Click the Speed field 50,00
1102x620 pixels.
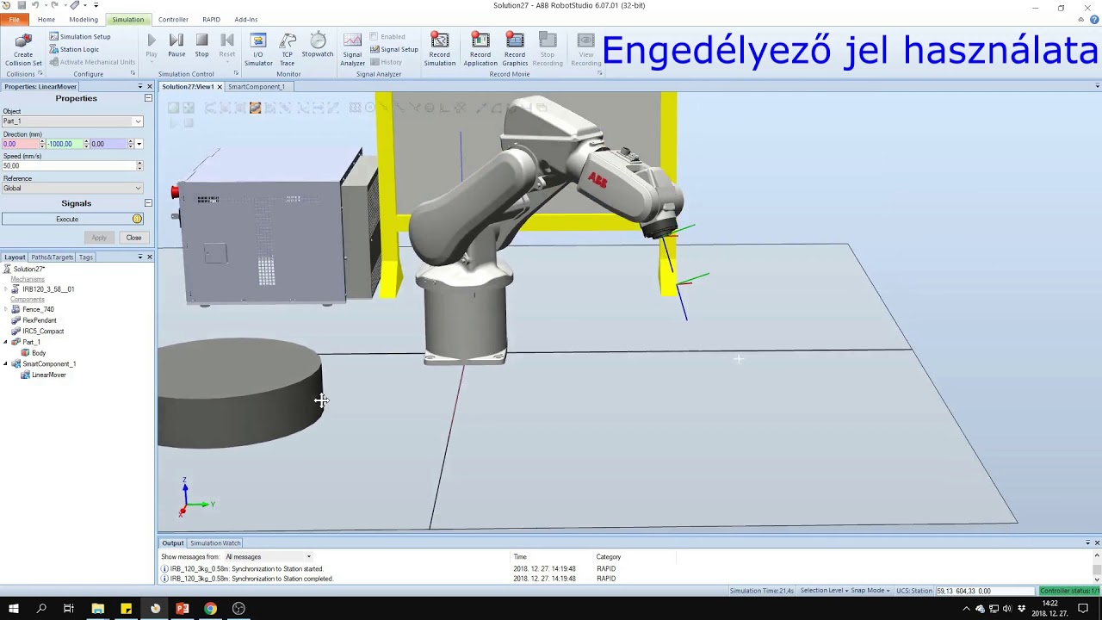(x=69, y=165)
